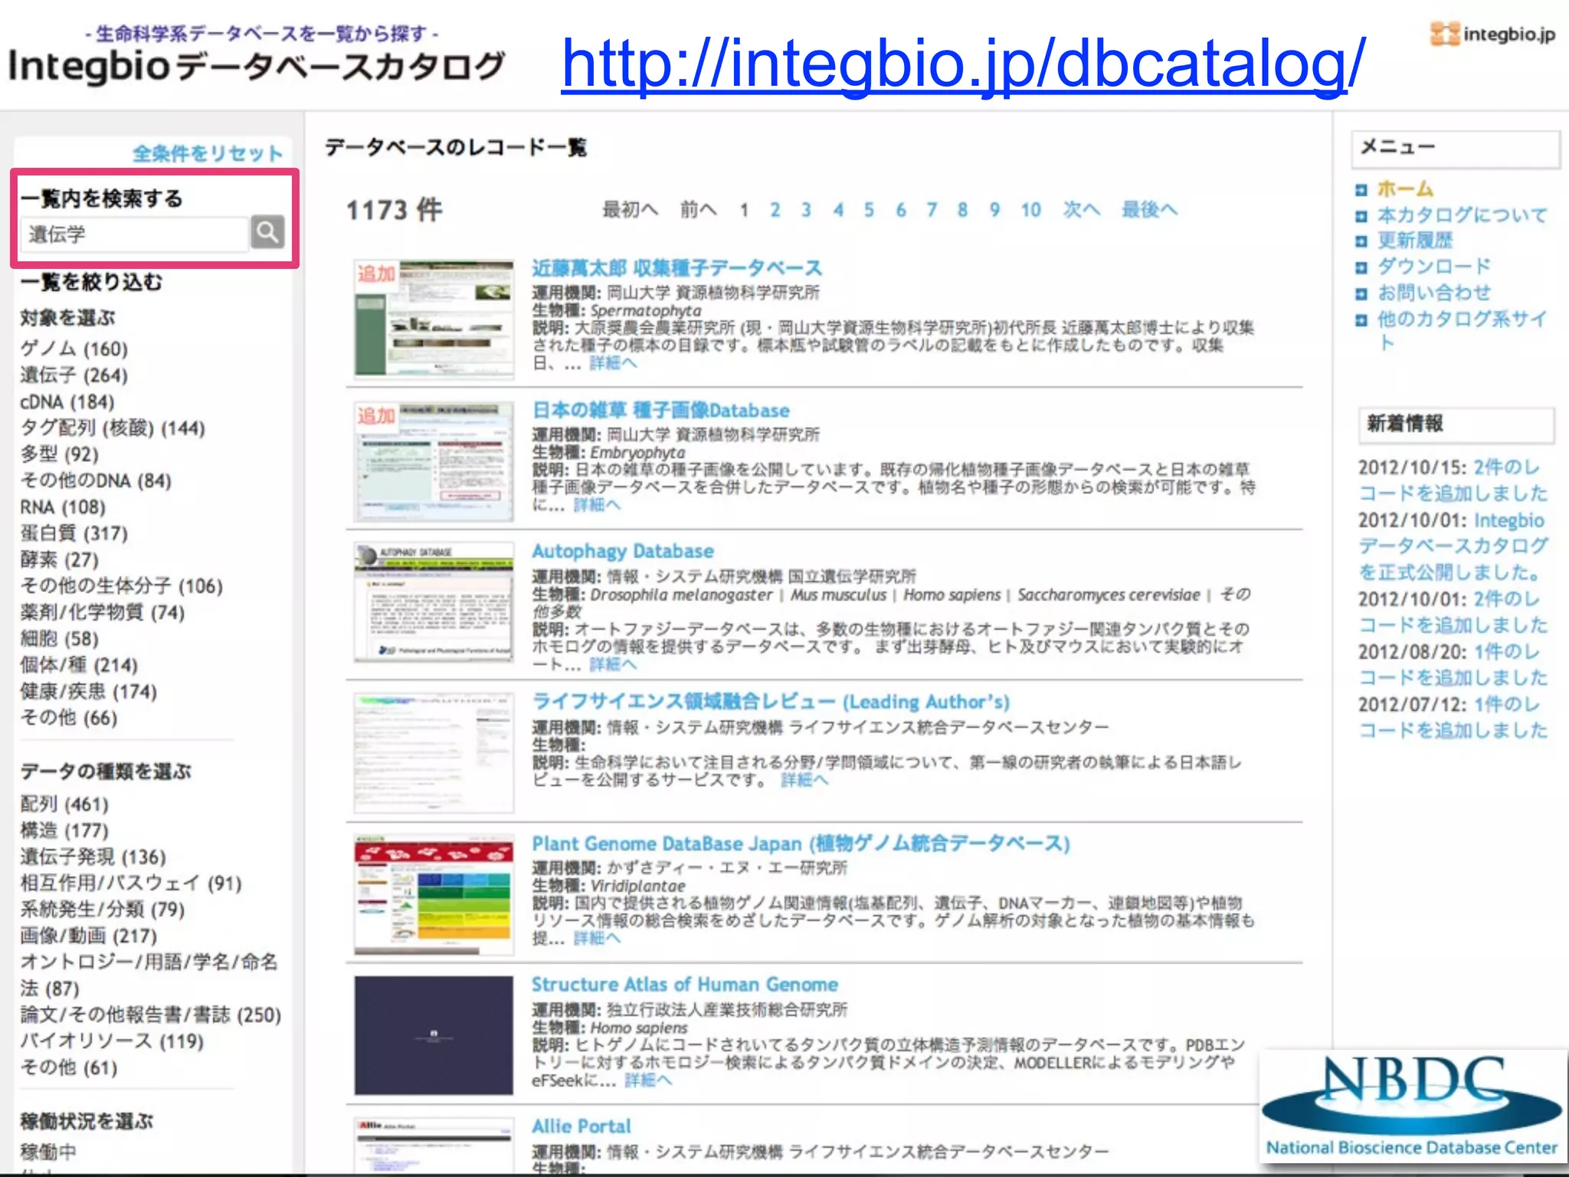Viewport: 1569px width, 1177px height.
Task: Click the bullet icon beside 更新履歴
Action: coord(1361,241)
